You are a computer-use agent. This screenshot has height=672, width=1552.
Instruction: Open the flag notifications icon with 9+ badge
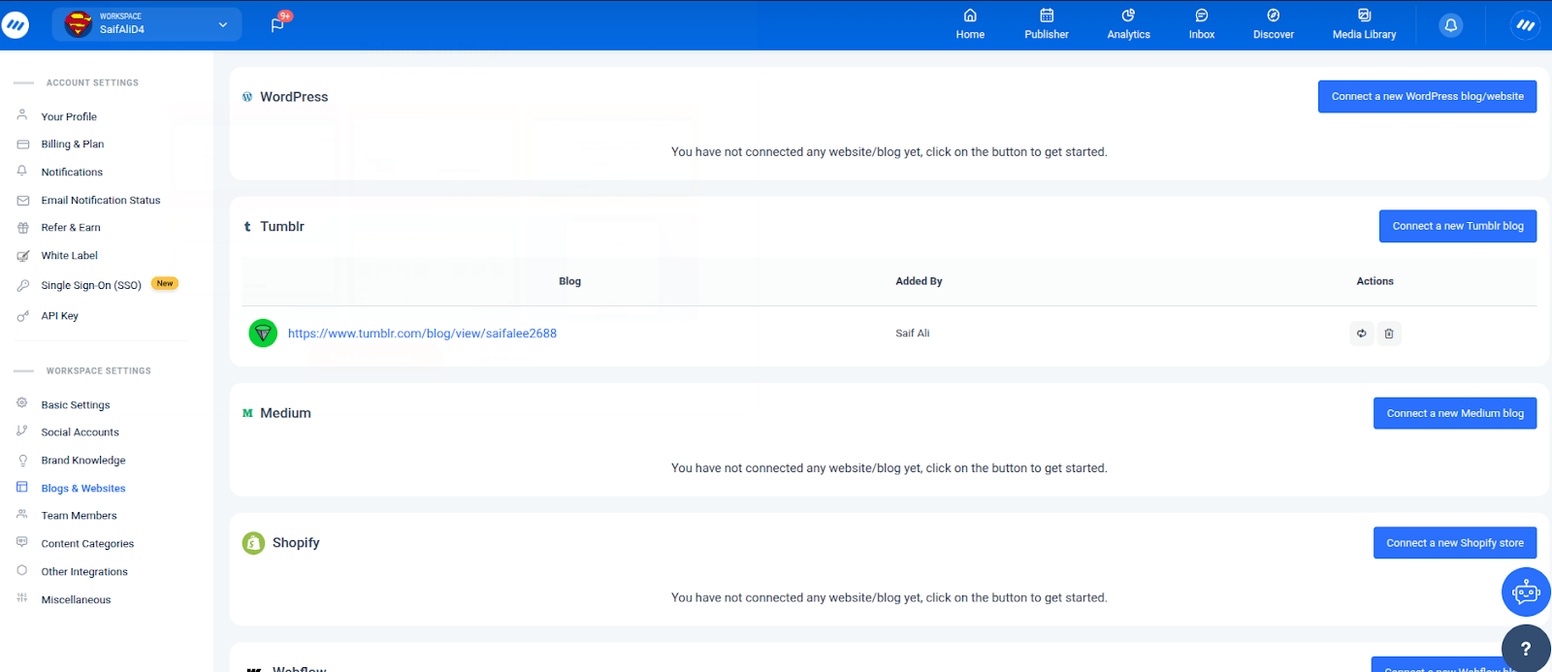(278, 24)
